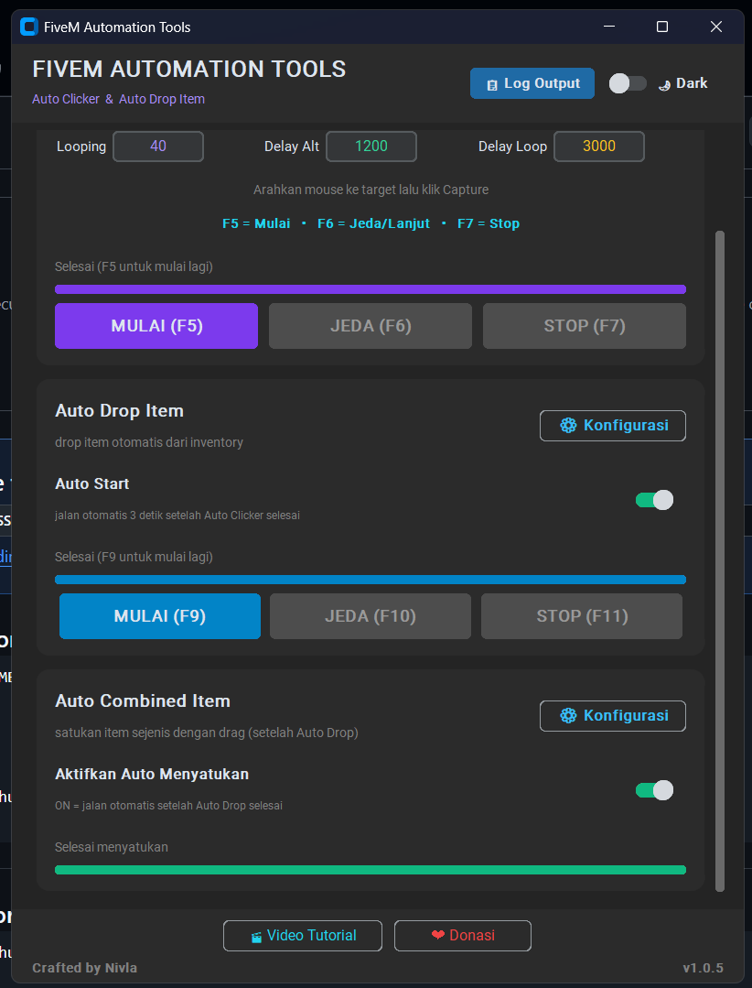Click the clapperboard icon on Video Tutorial
The image size is (752, 988).
pos(256,937)
